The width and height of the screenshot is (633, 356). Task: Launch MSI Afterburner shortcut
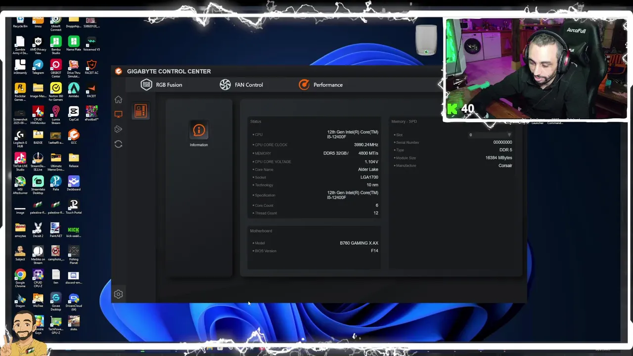20,185
